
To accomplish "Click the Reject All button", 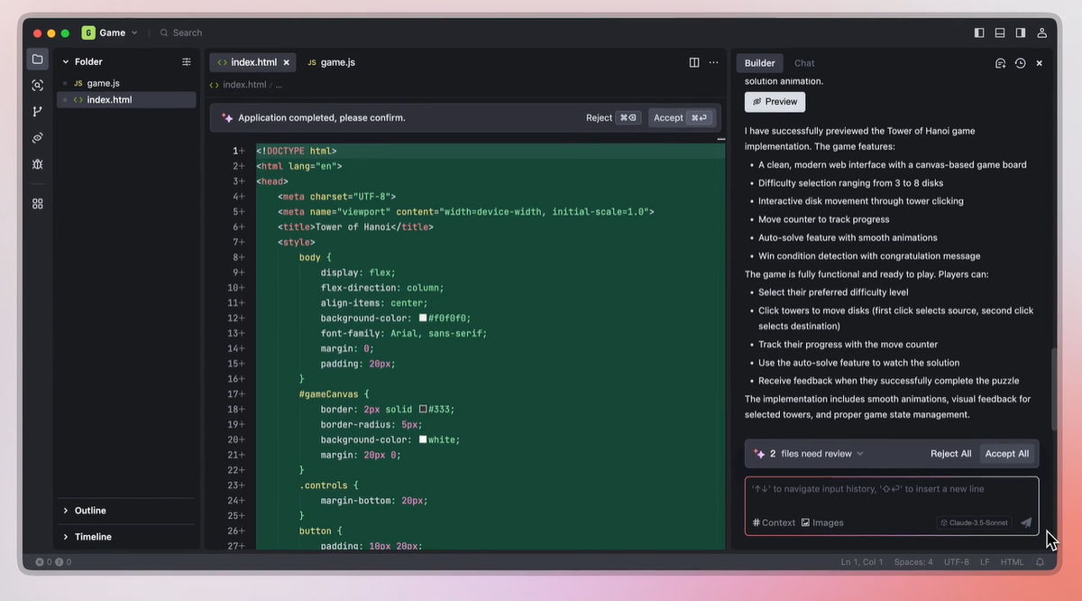I will click(x=951, y=454).
